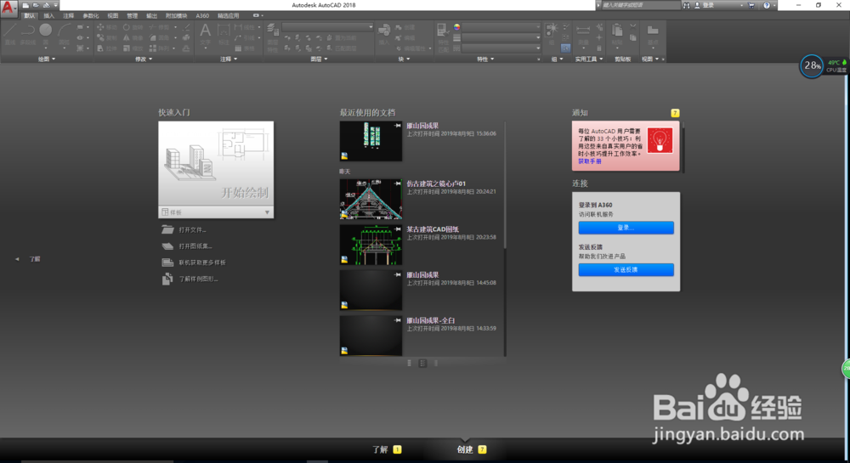Click the Trim (修剪) tool

(159, 27)
